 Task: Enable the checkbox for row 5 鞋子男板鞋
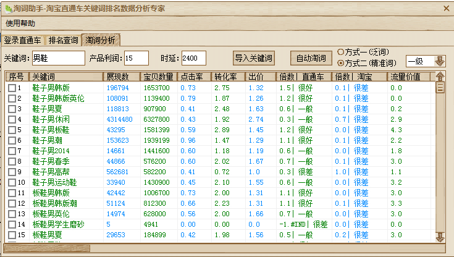pyautogui.click(x=12, y=130)
